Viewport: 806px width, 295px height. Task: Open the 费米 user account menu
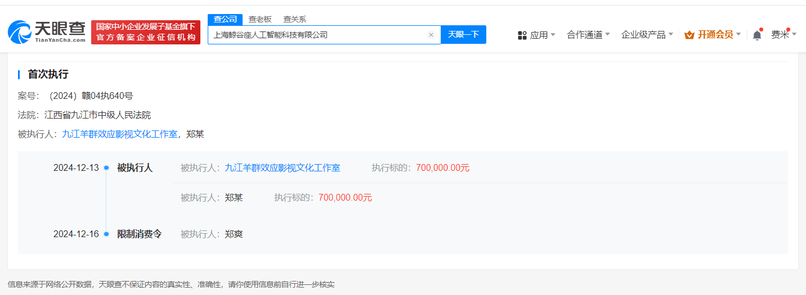(783, 35)
